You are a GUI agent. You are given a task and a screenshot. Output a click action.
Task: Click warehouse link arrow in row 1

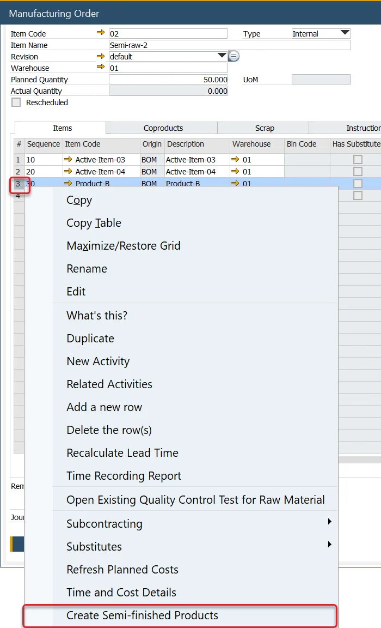235,160
